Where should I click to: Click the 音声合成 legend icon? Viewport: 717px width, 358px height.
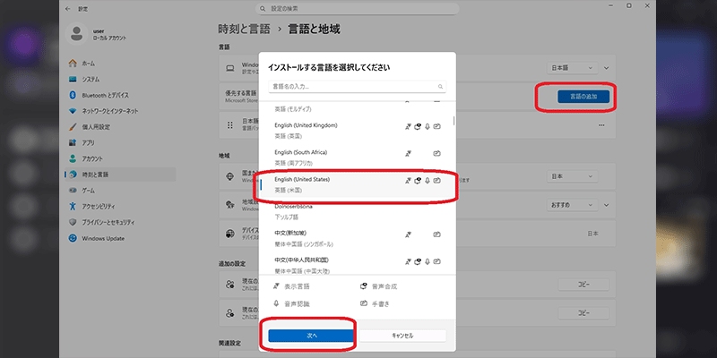(364, 286)
